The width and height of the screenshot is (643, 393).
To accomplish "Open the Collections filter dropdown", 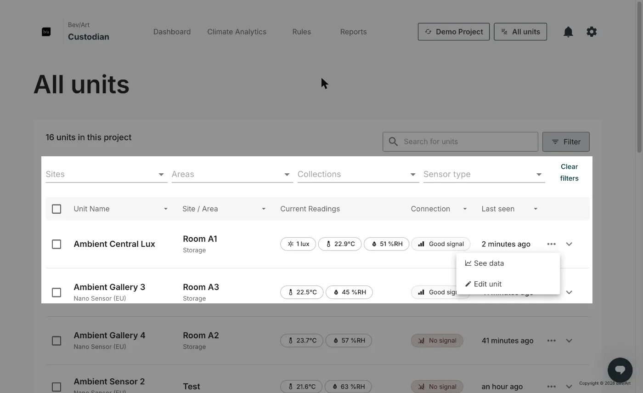I will coord(358,174).
